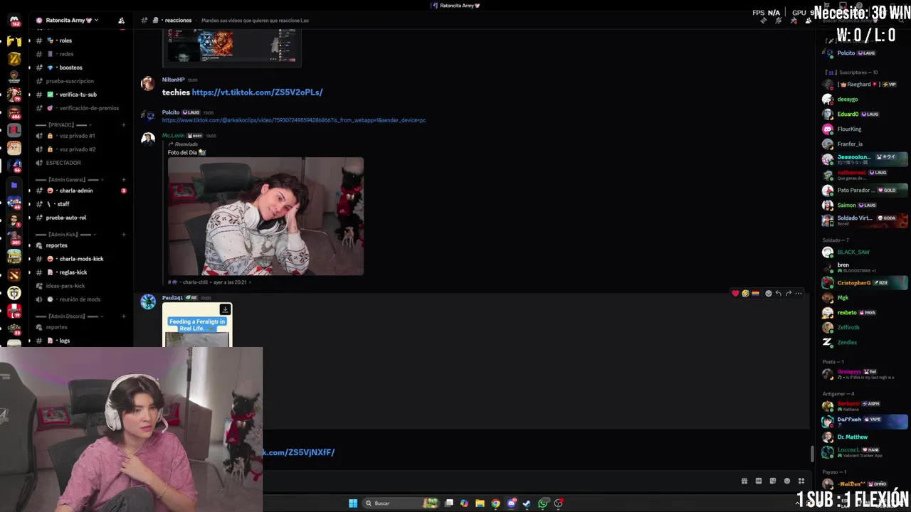This screenshot has height=512, width=911.
Task: React with the heart emoji on message
Action: tap(735, 294)
